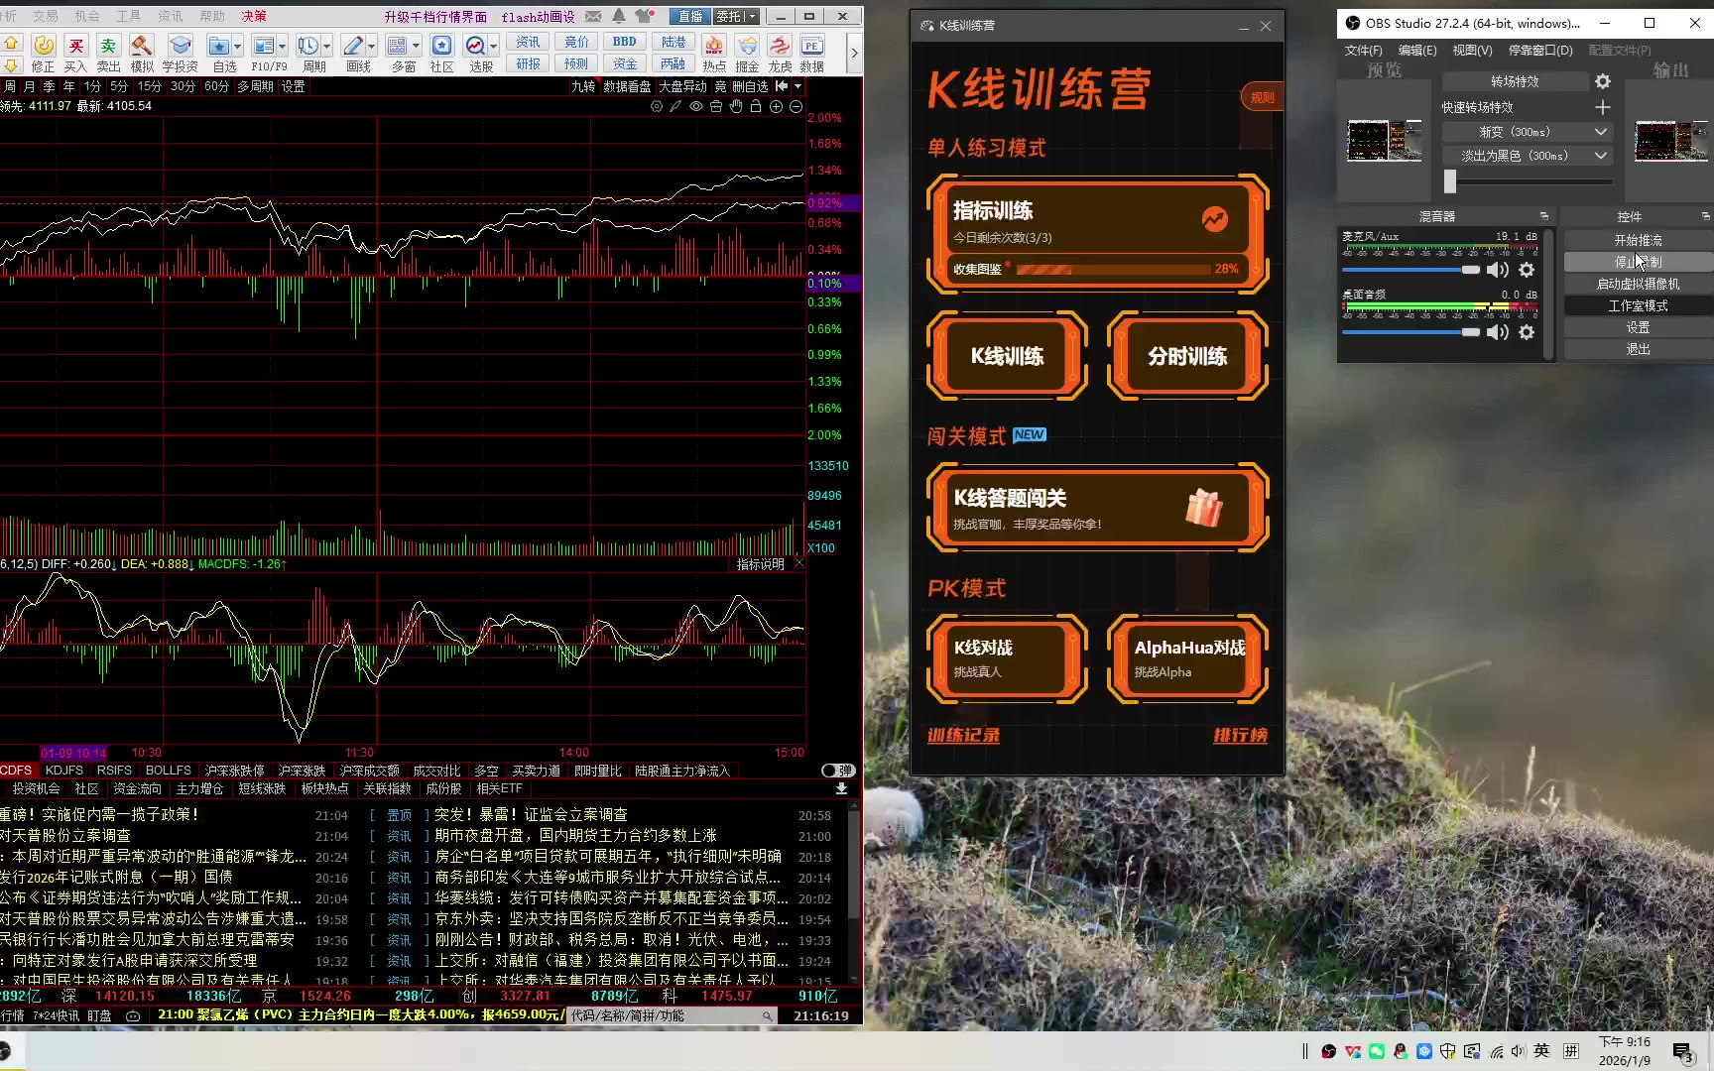The height and width of the screenshot is (1071, 1714).
Task: Adjust the 麦克风/Aux volume slider
Action: tap(1470, 270)
